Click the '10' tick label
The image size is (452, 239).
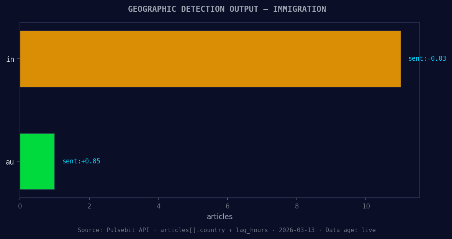(x=366, y=206)
